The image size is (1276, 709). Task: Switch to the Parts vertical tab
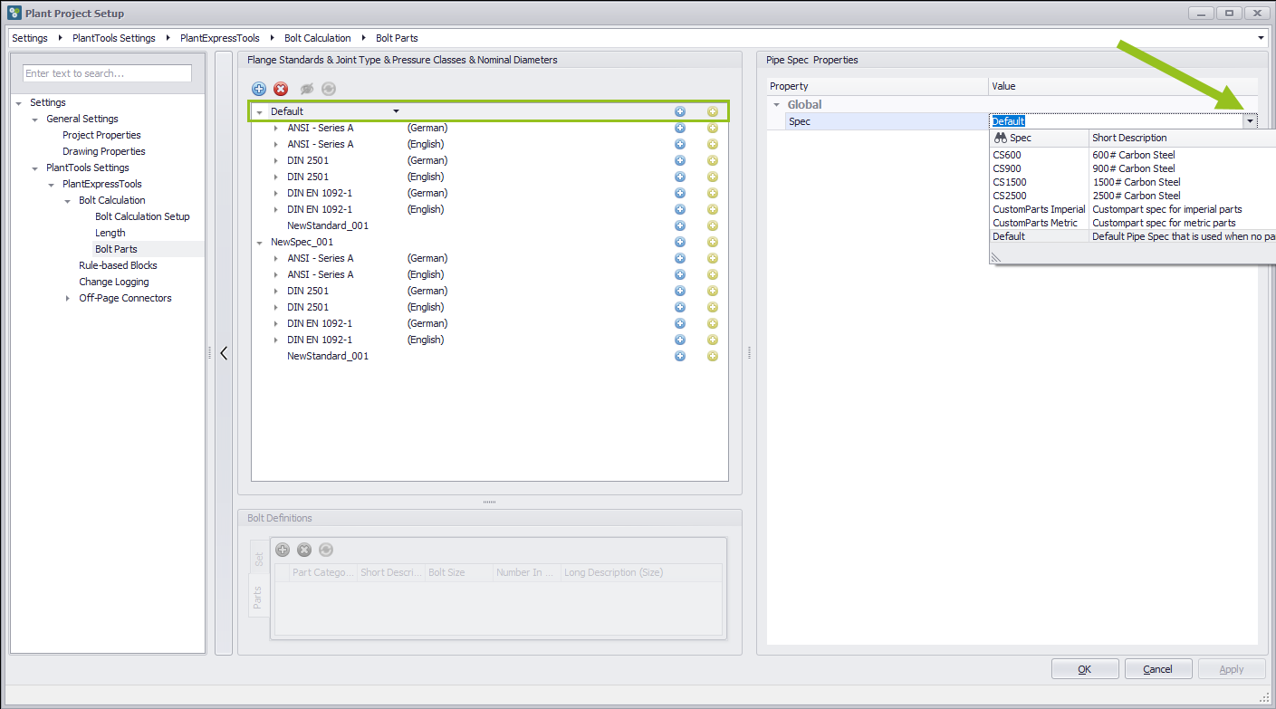259,598
